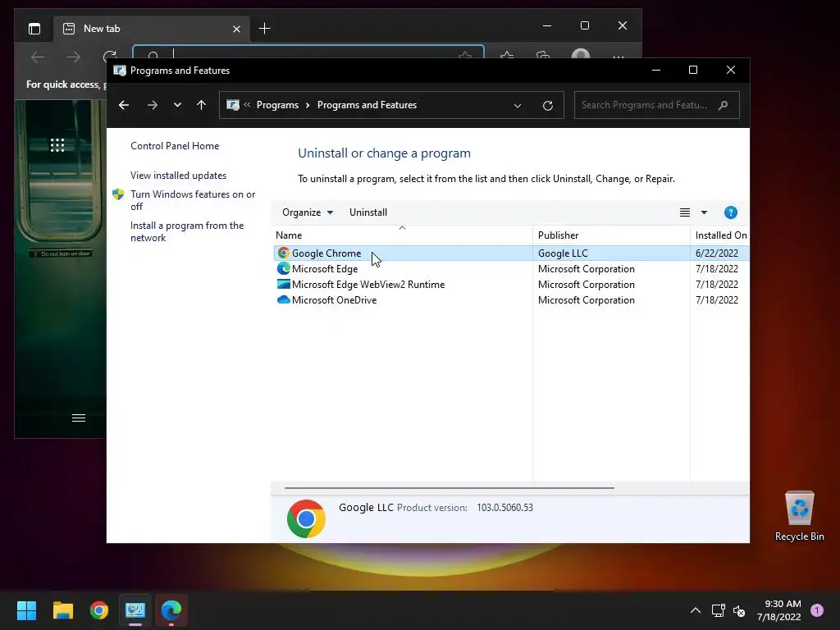Image resolution: width=840 pixels, height=630 pixels.
Task: Click the forward arrow in Programs and Features
Action: click(x=152, y=105)
